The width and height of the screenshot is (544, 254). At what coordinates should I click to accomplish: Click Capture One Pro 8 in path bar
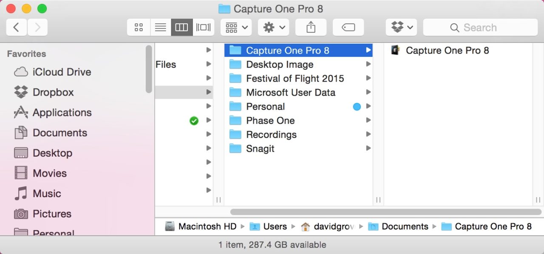click(487, 227)
